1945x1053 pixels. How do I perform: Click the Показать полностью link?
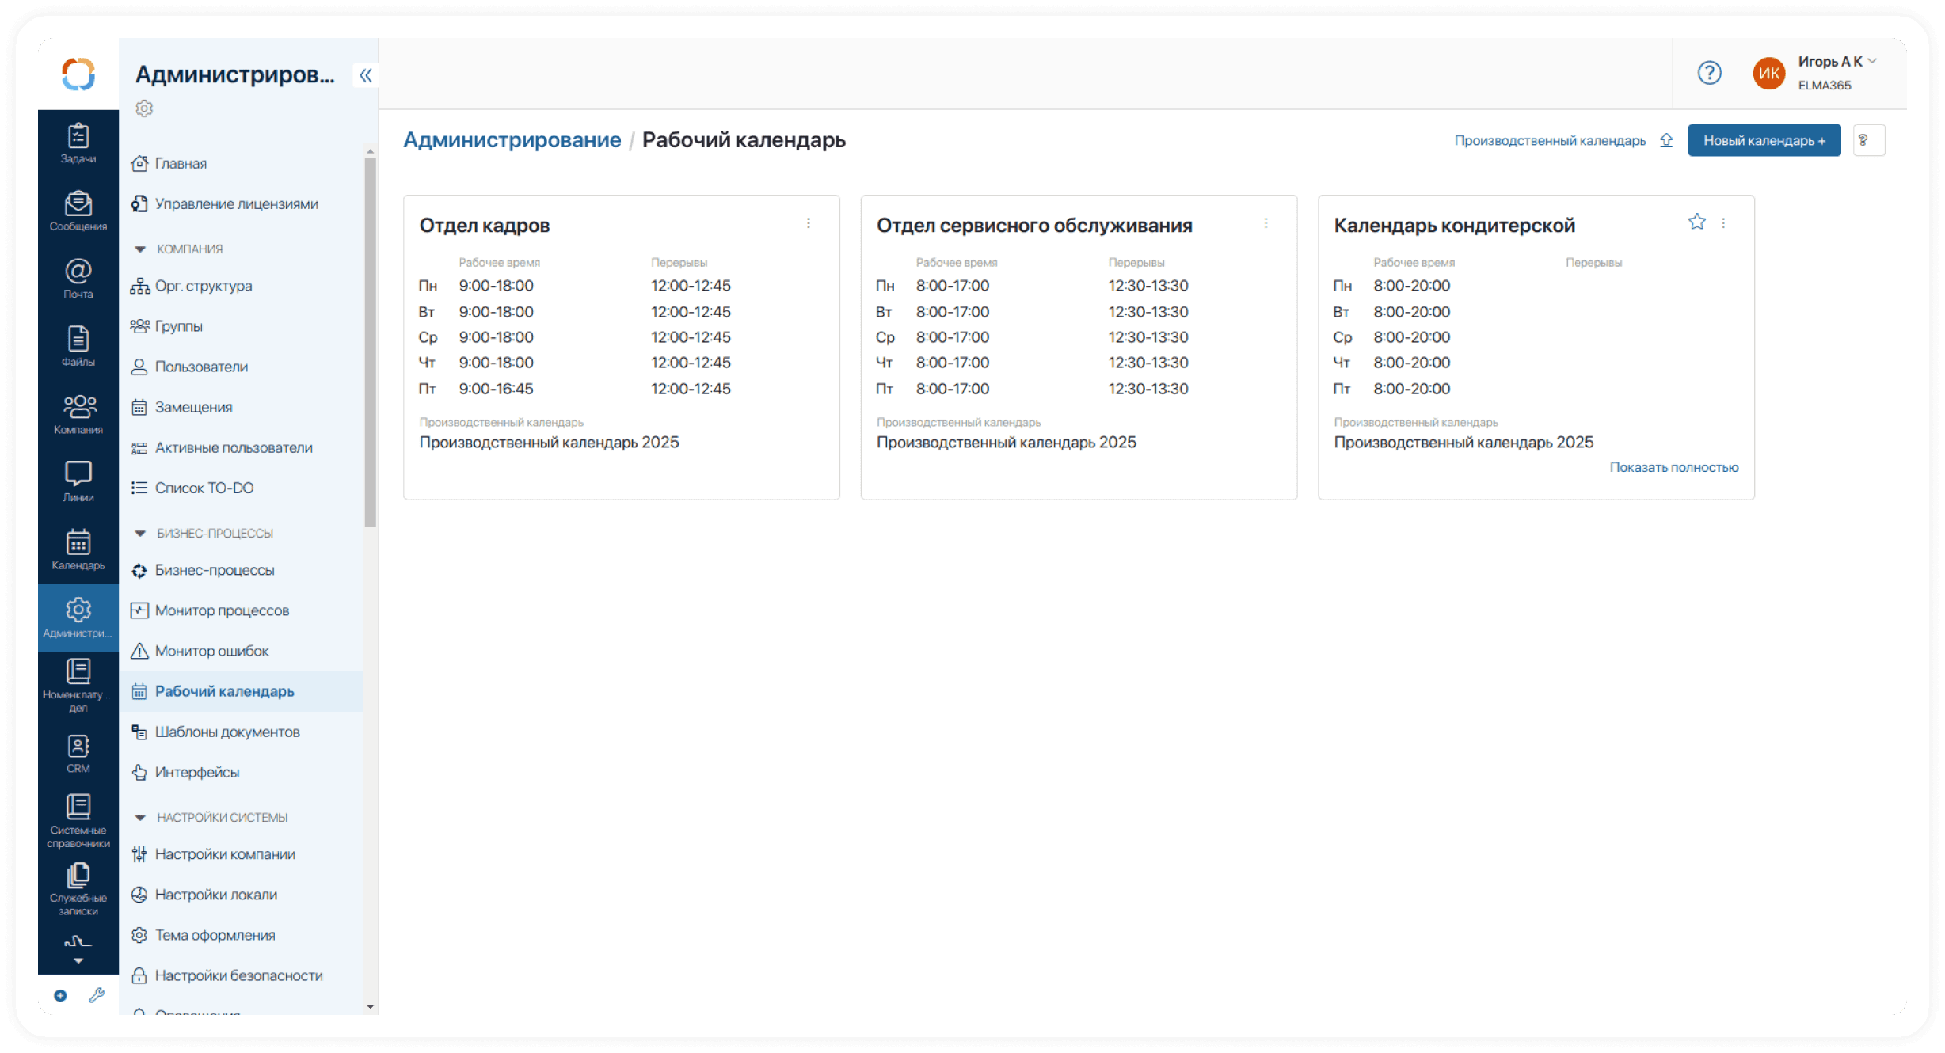(1673, 467)
